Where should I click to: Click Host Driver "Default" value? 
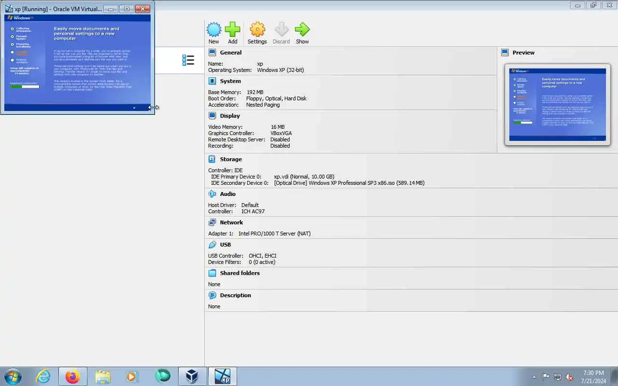click(250, 205)
